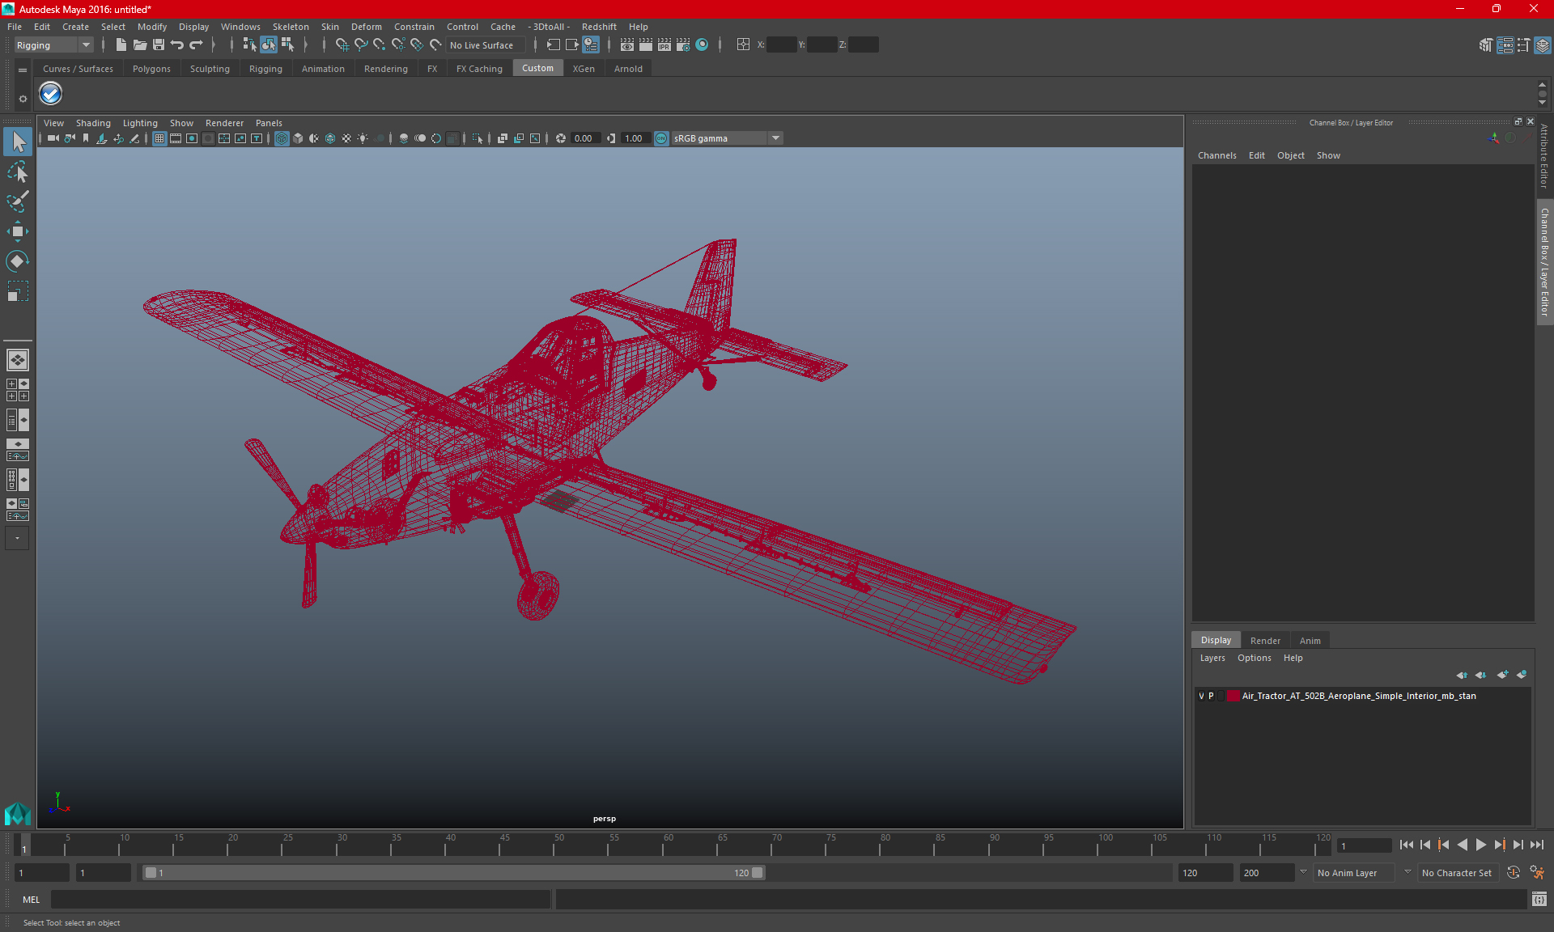This screenshot has width=1554, height=932.
Task: Save the current scene
Action: point(159,45)
